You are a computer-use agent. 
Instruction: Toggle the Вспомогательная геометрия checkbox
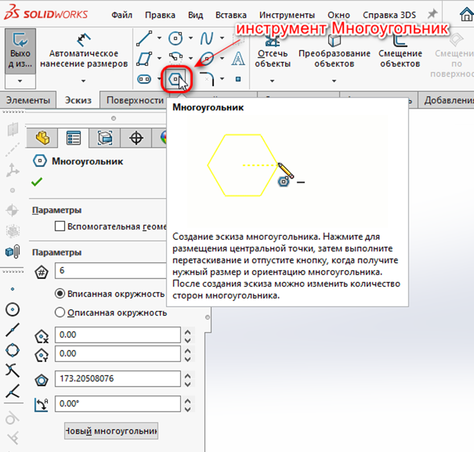coord(60,226)
